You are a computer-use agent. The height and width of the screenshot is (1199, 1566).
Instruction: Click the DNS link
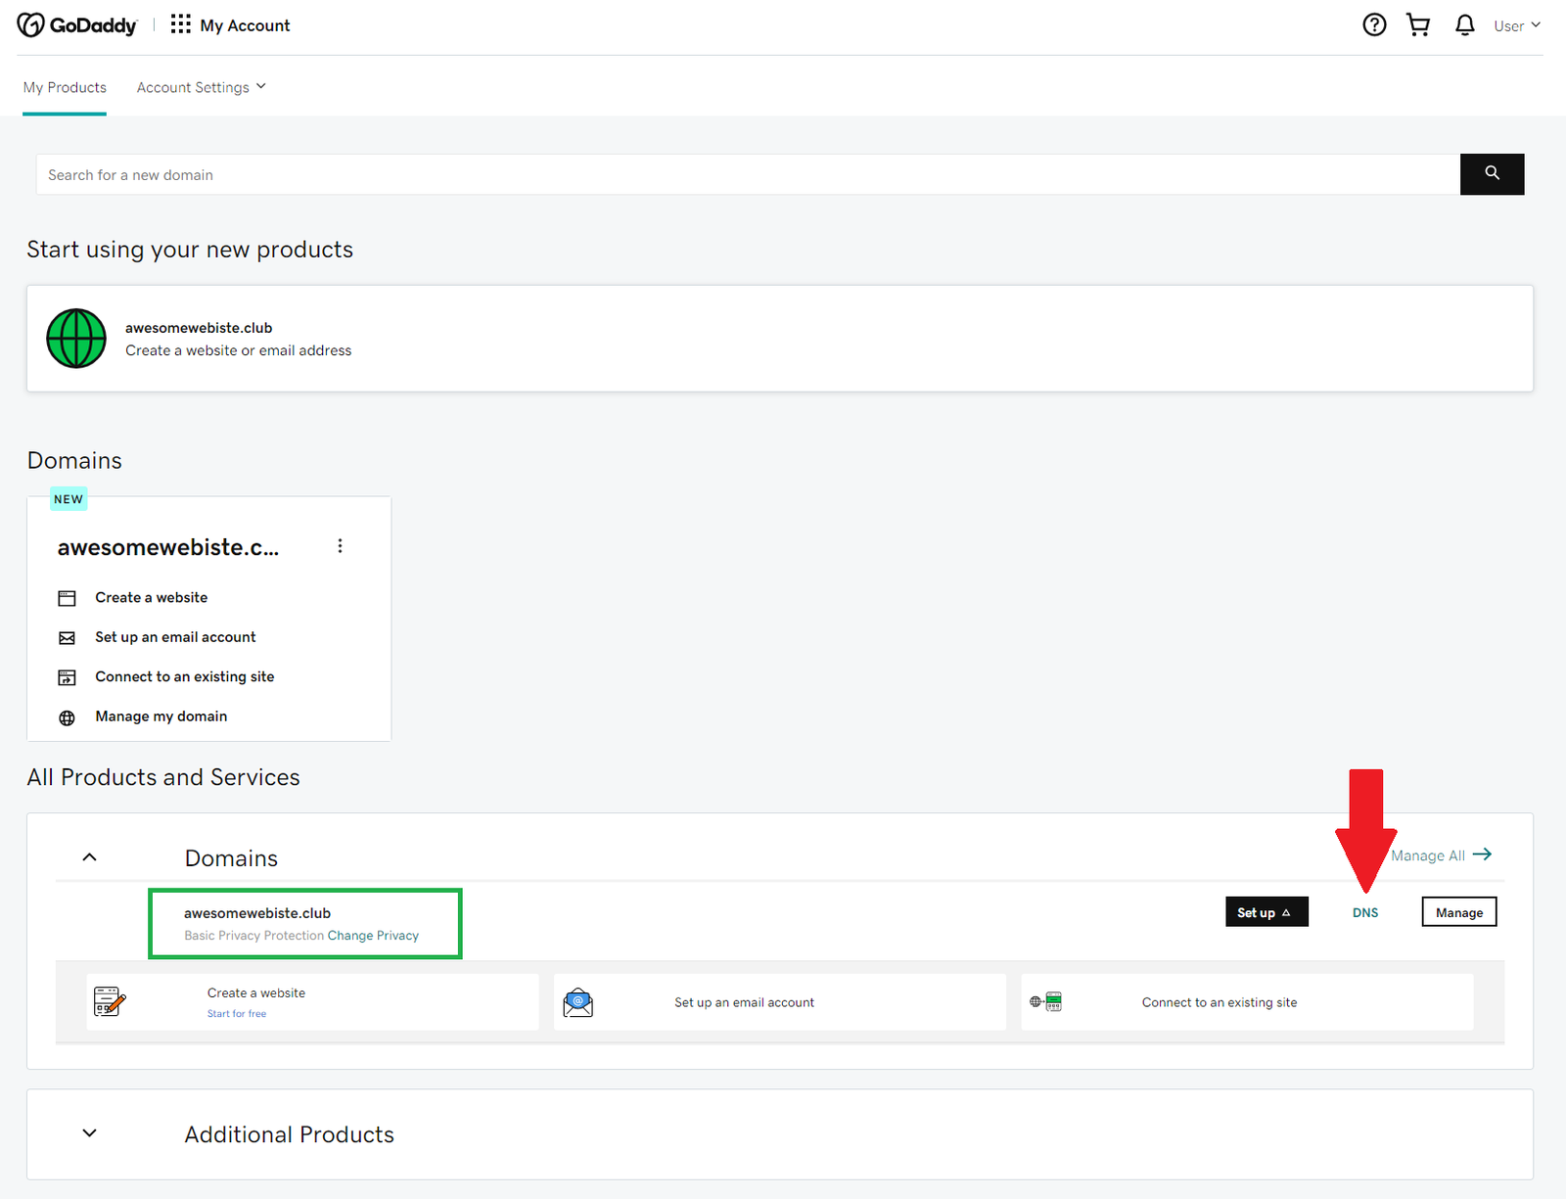tap(1364, 912)
